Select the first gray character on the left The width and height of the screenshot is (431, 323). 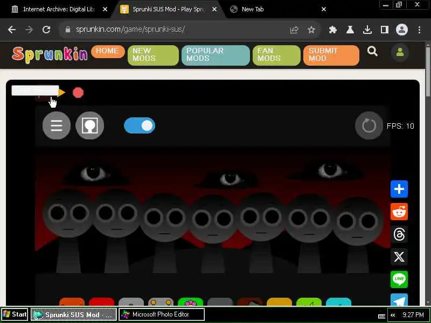(x=68, y=230)
